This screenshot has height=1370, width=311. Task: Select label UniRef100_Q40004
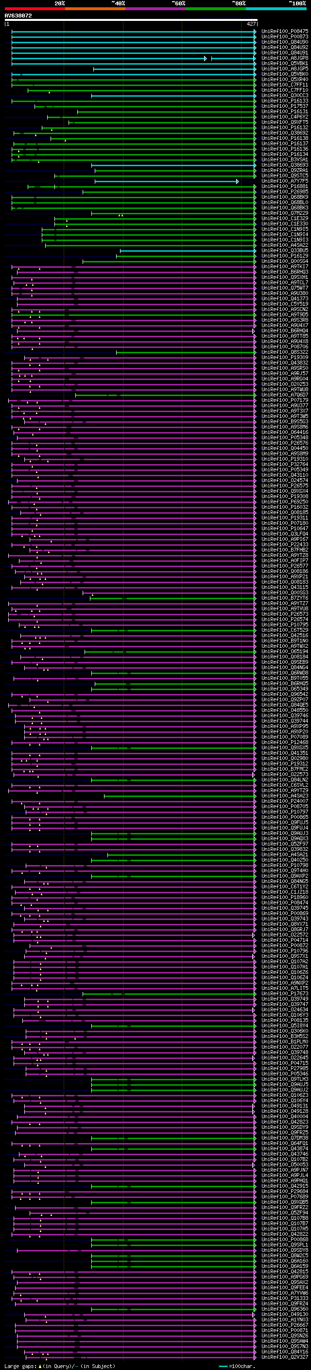pyautogui.click(x=285, y=1116)
